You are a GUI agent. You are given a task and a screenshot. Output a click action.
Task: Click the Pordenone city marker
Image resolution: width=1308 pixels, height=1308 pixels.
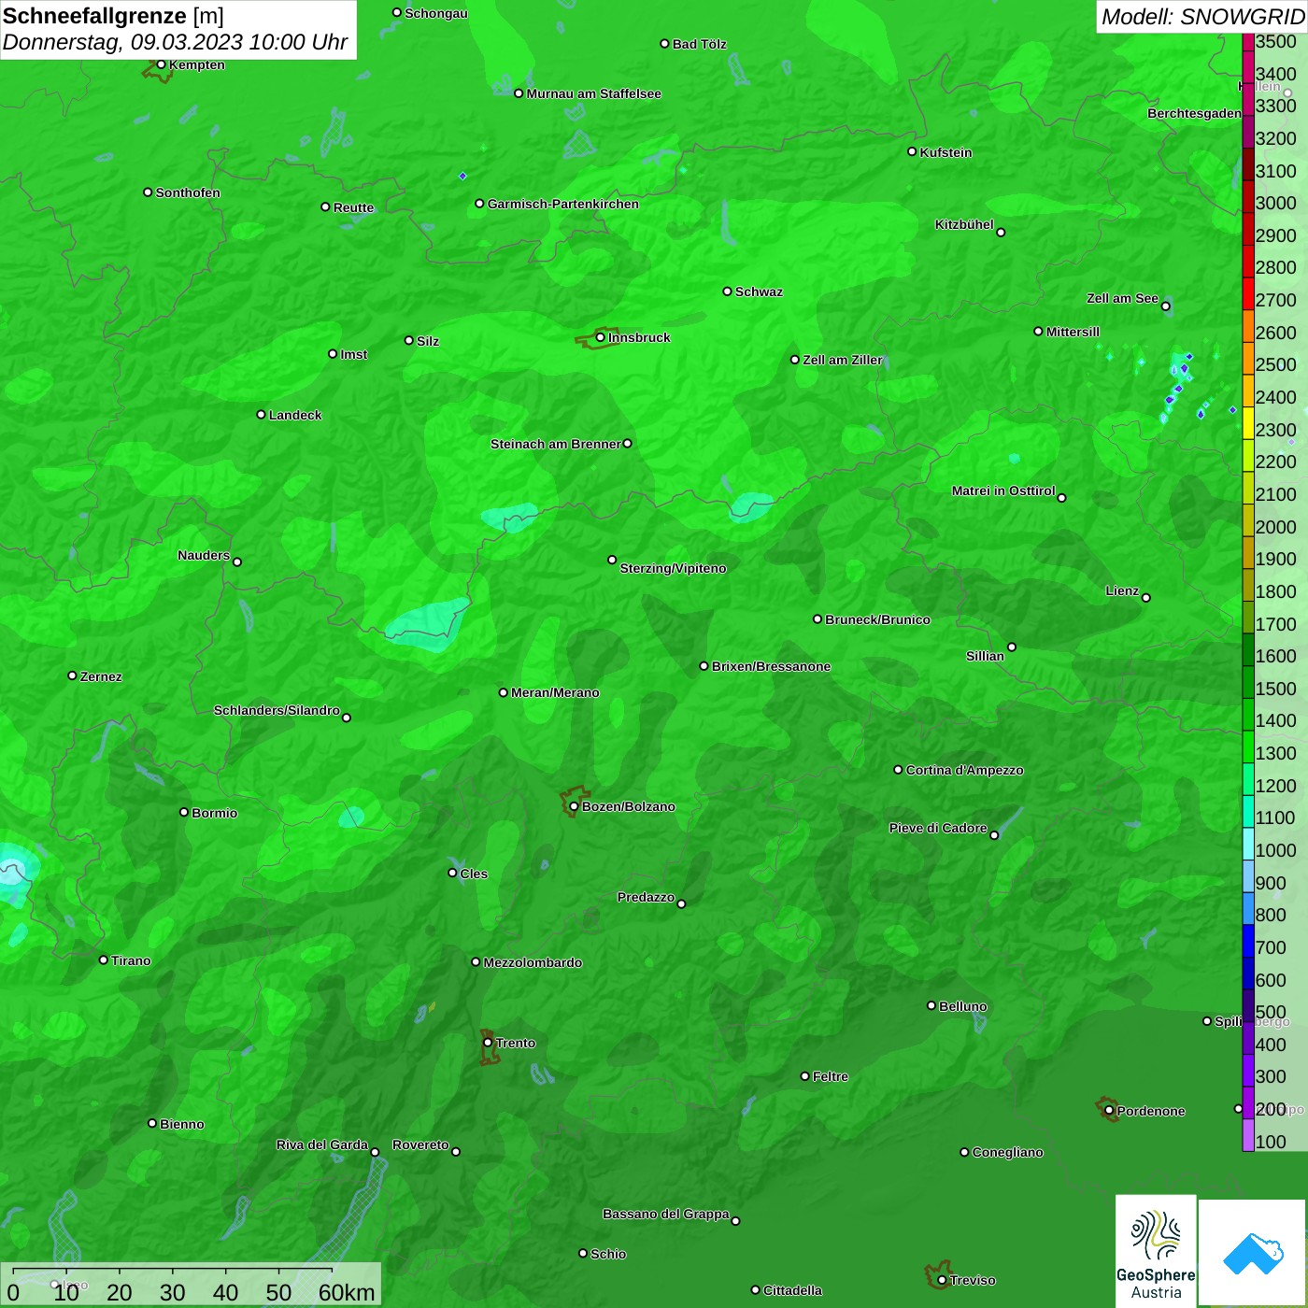1109,1111
